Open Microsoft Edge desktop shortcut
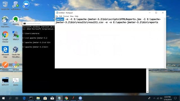The image size is (180, 101). click(5, 52)
